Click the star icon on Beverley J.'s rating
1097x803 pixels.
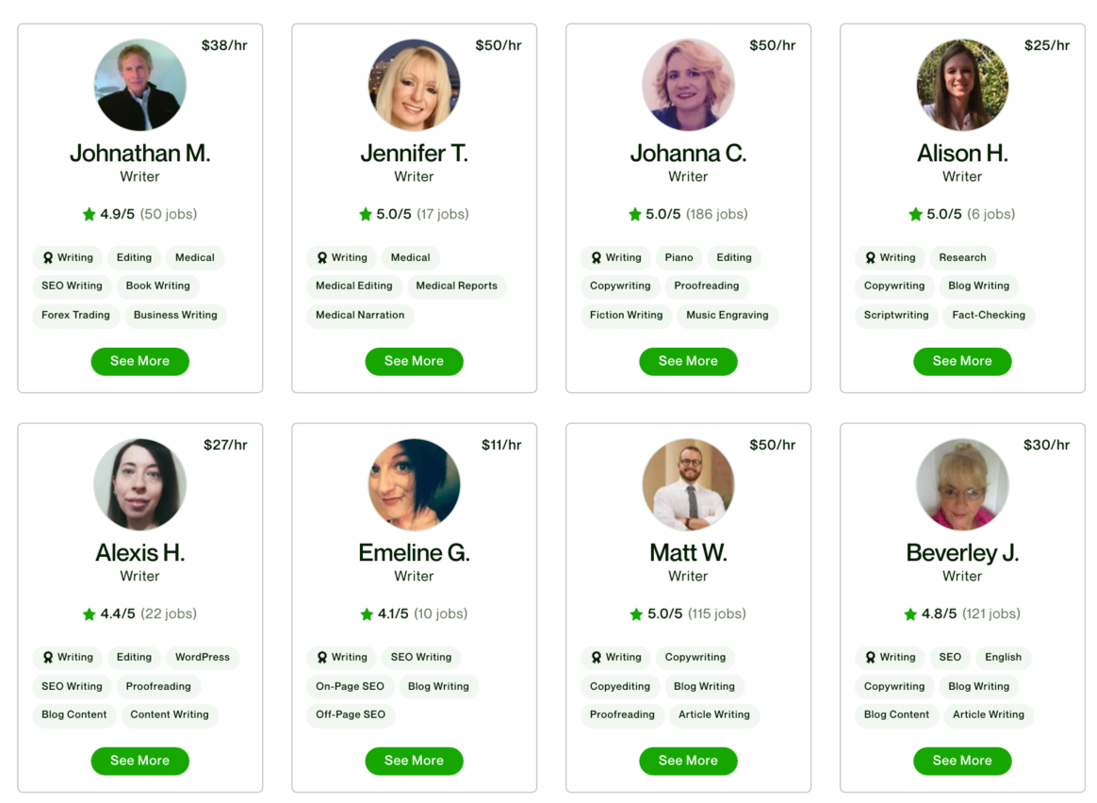pyautogui.click(x=912, y=614)
